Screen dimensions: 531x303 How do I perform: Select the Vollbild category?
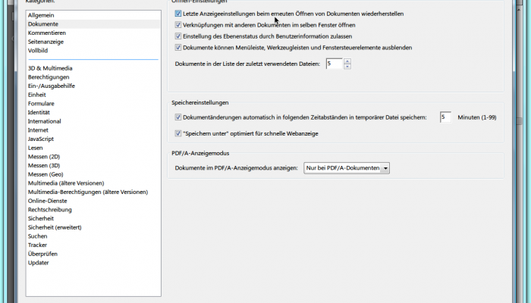coord(38,51)
